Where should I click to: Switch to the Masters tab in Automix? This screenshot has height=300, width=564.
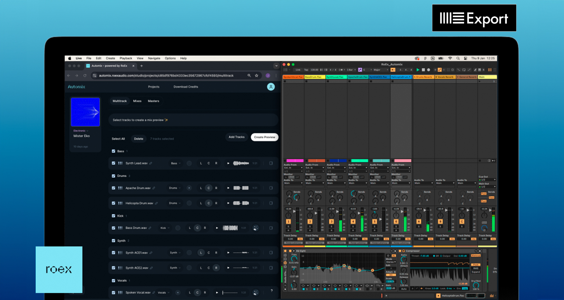[x=153, y=101]
